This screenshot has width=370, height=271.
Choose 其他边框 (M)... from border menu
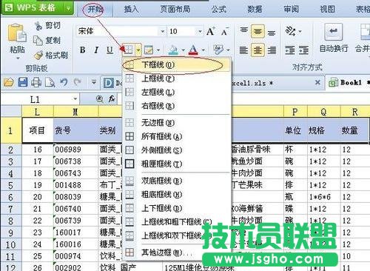(177, 252)
